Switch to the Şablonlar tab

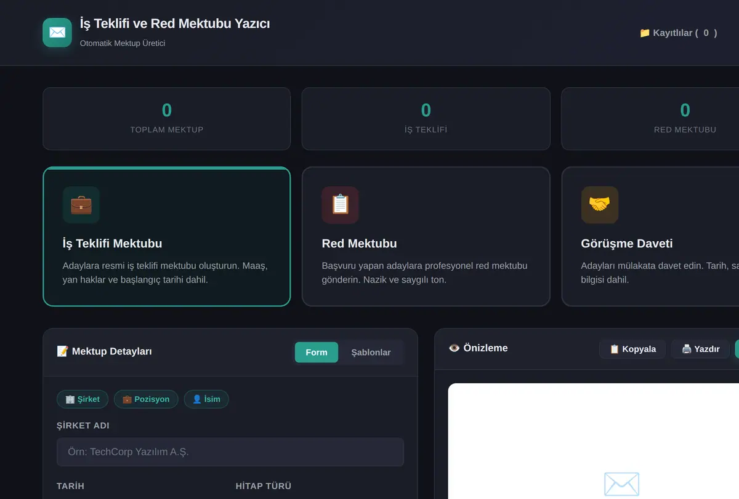(x=371, y=352)
